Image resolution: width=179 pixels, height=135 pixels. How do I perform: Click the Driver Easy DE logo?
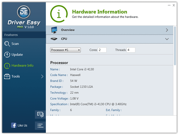(x=24, y=12)
